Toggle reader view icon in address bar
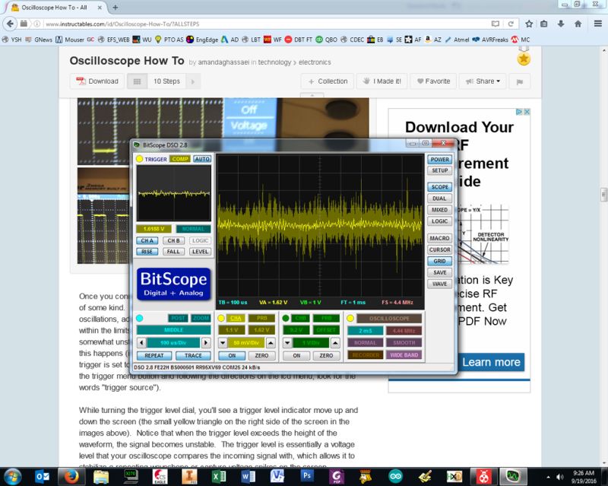Screen dimensions: 608x486 point(496,24)
